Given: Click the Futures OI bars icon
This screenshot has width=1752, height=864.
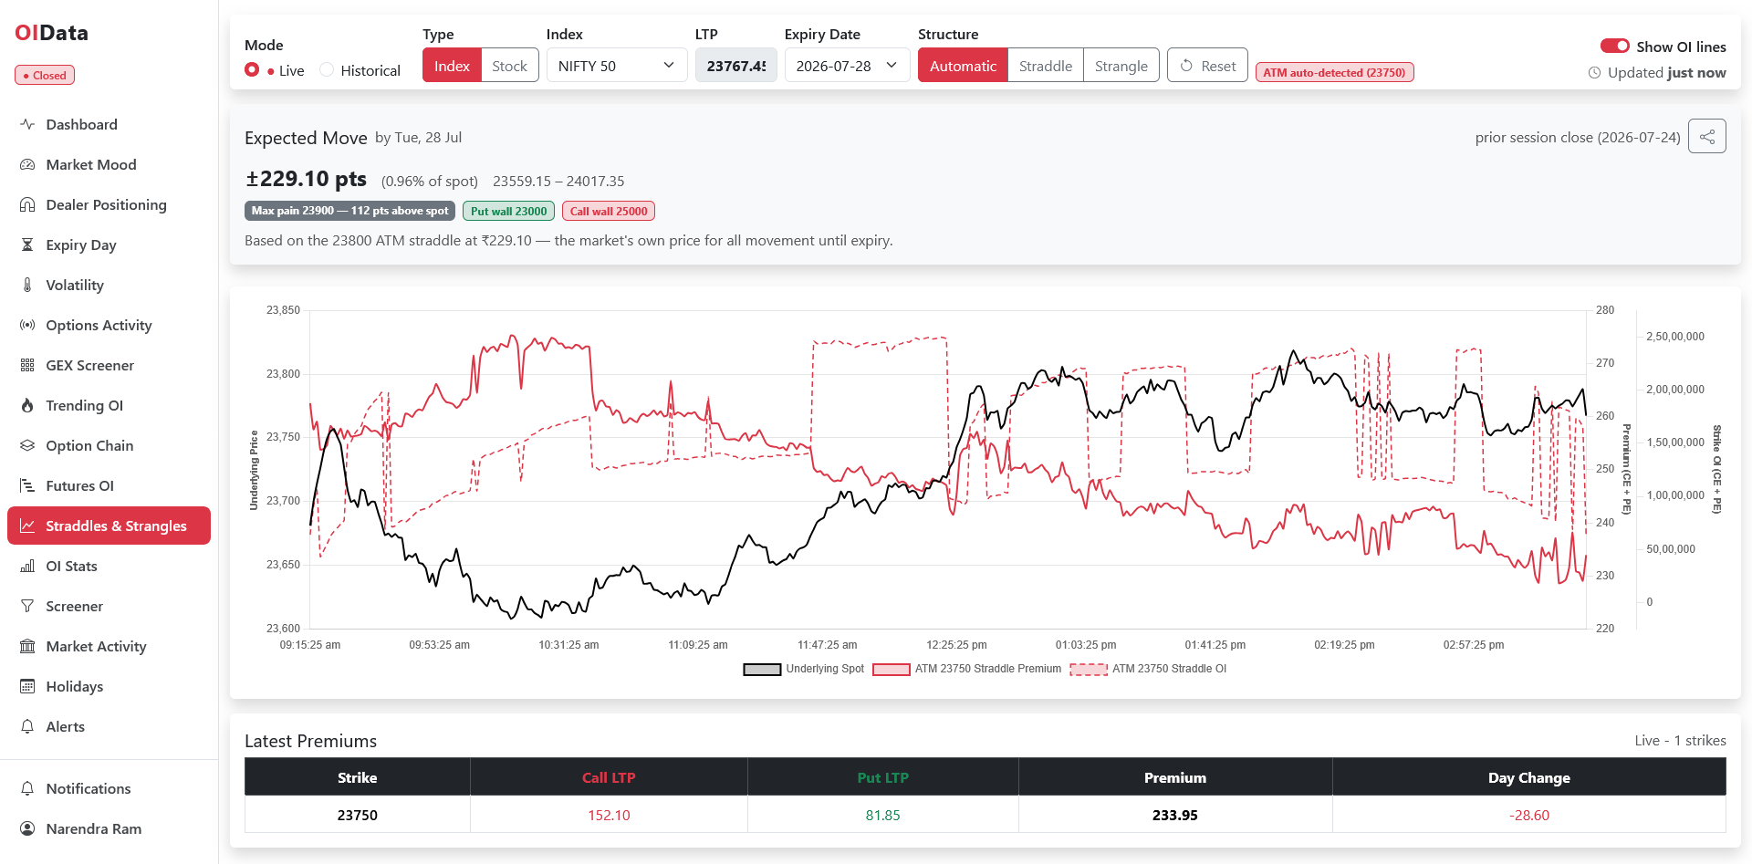Looking at the screenshot, I should point(27,485).
